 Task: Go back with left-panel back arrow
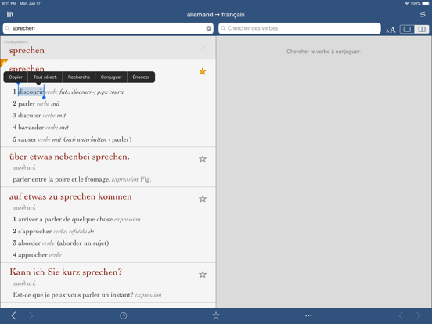13,315
